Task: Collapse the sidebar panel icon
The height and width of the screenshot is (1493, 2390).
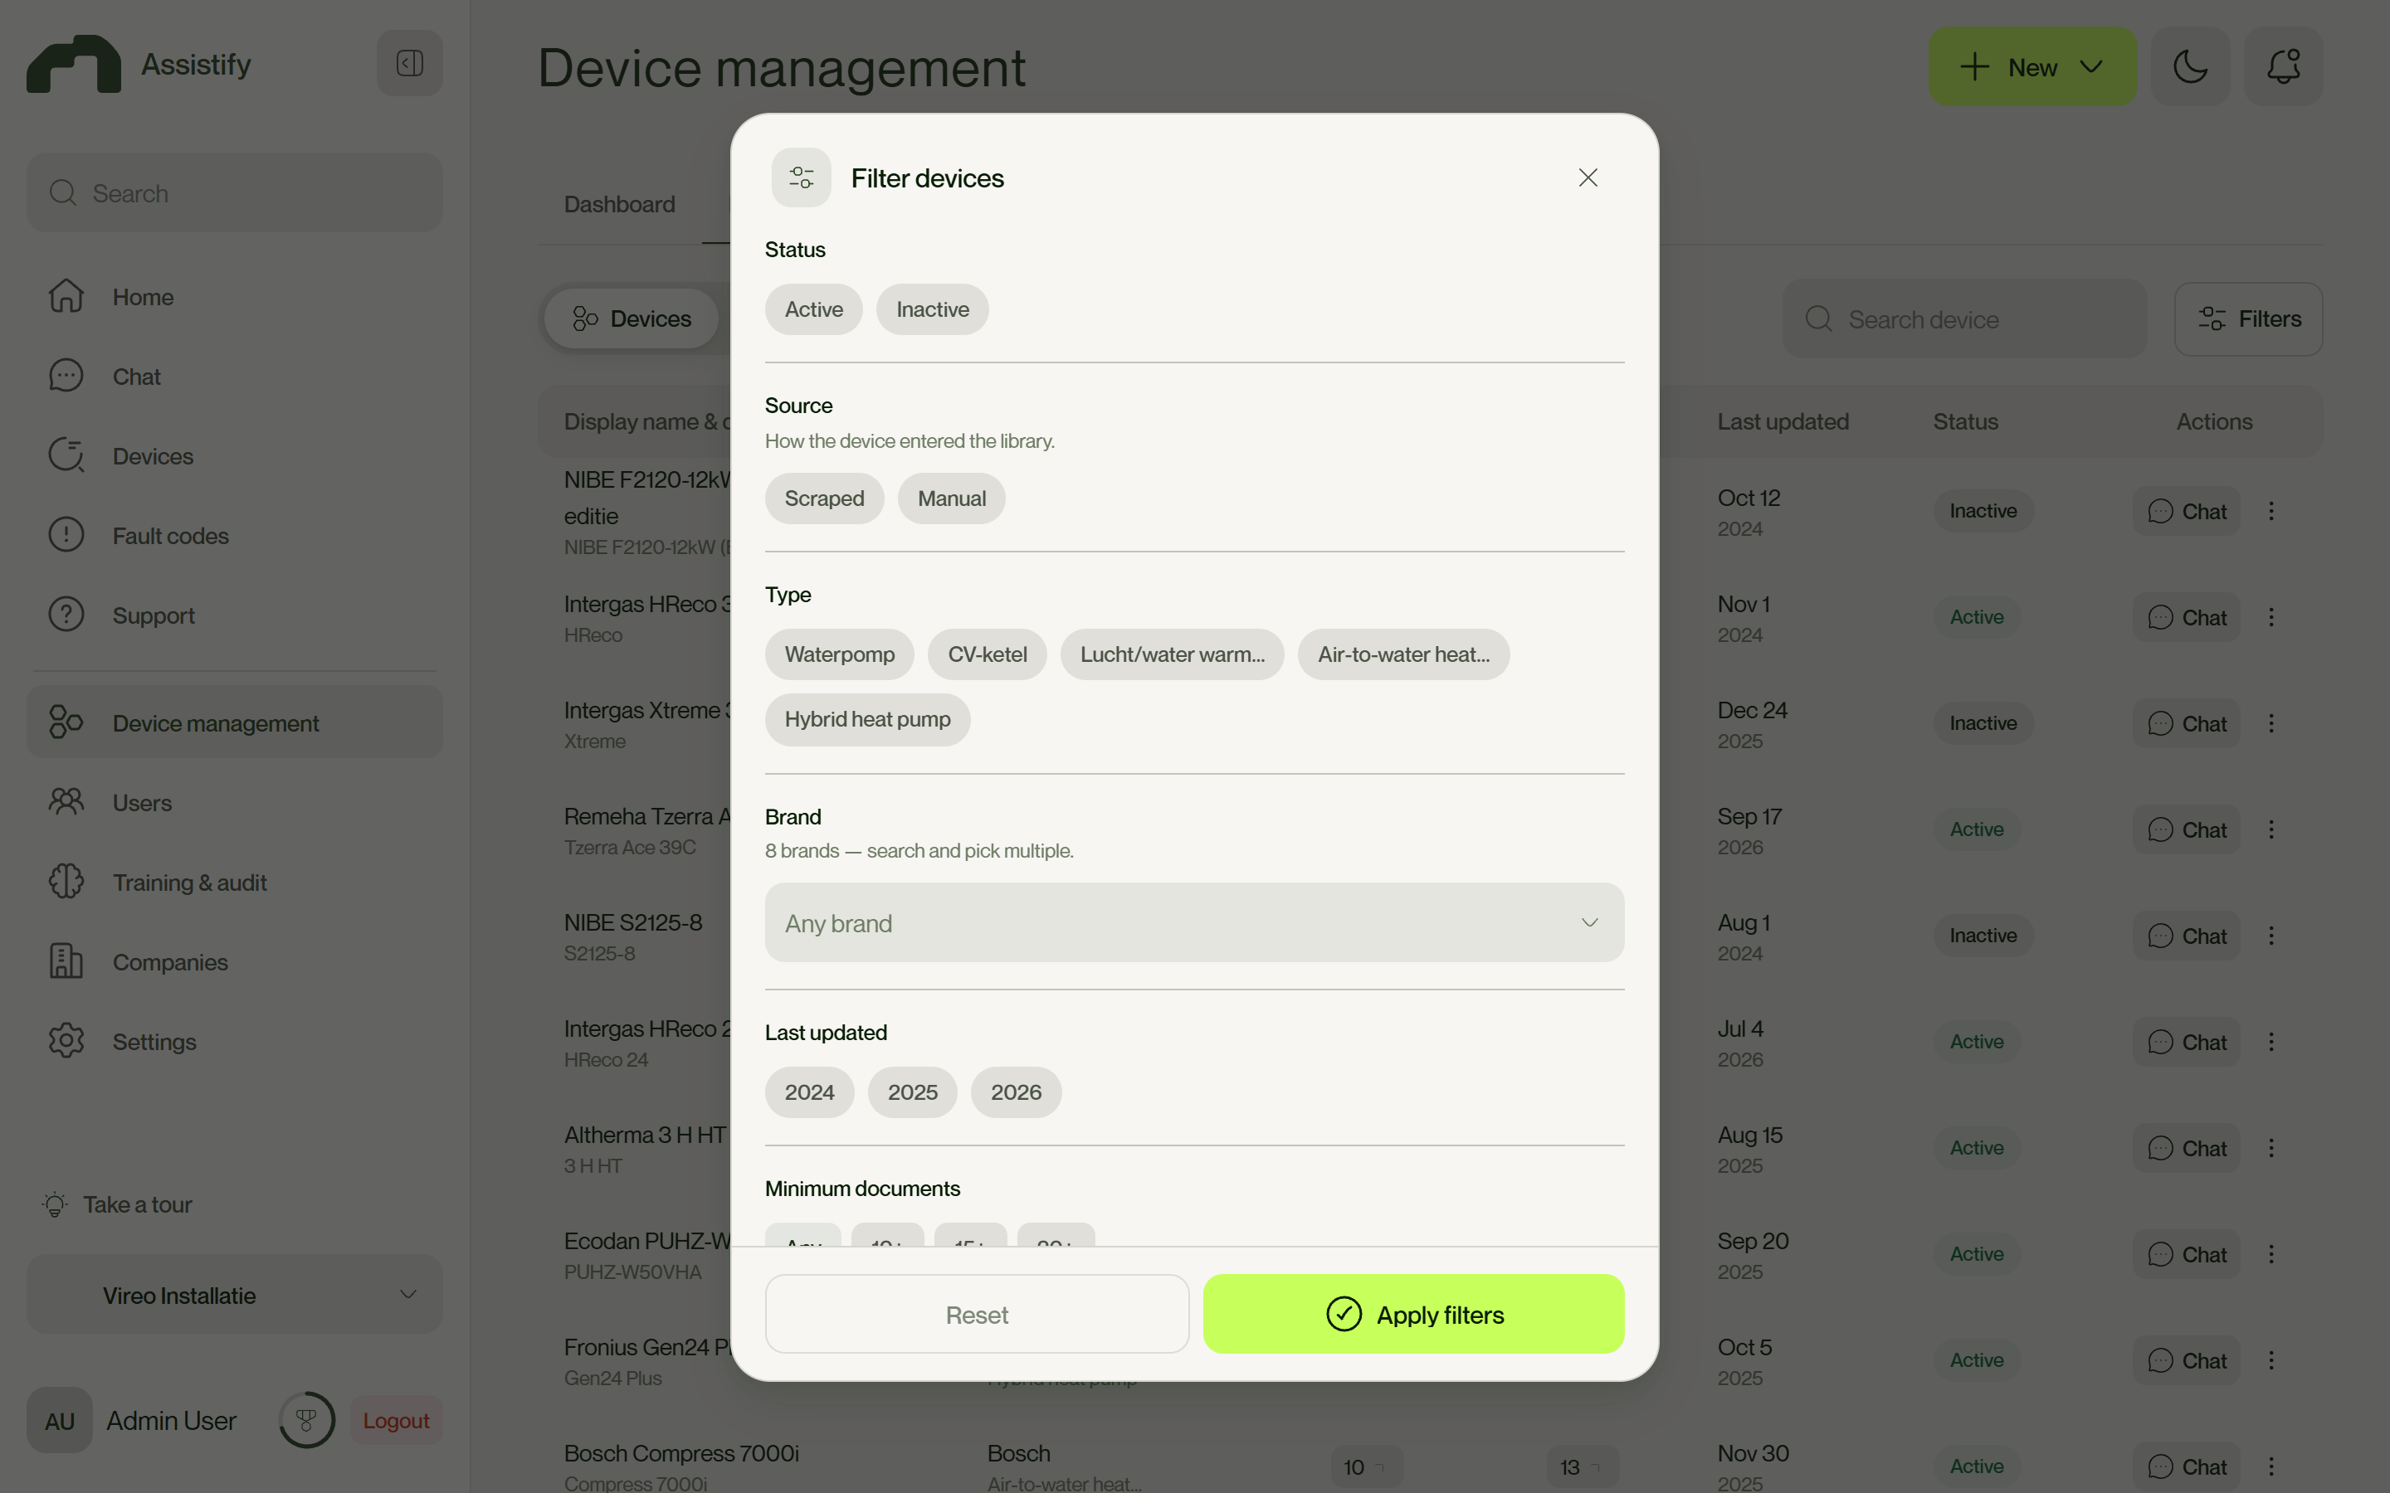Action: click(409, 63)
